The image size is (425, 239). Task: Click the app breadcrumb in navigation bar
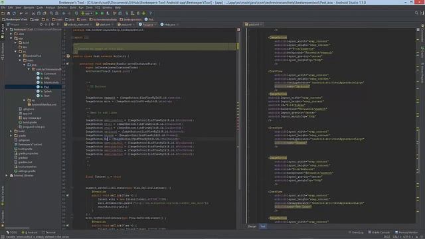(x=35, y=19)
